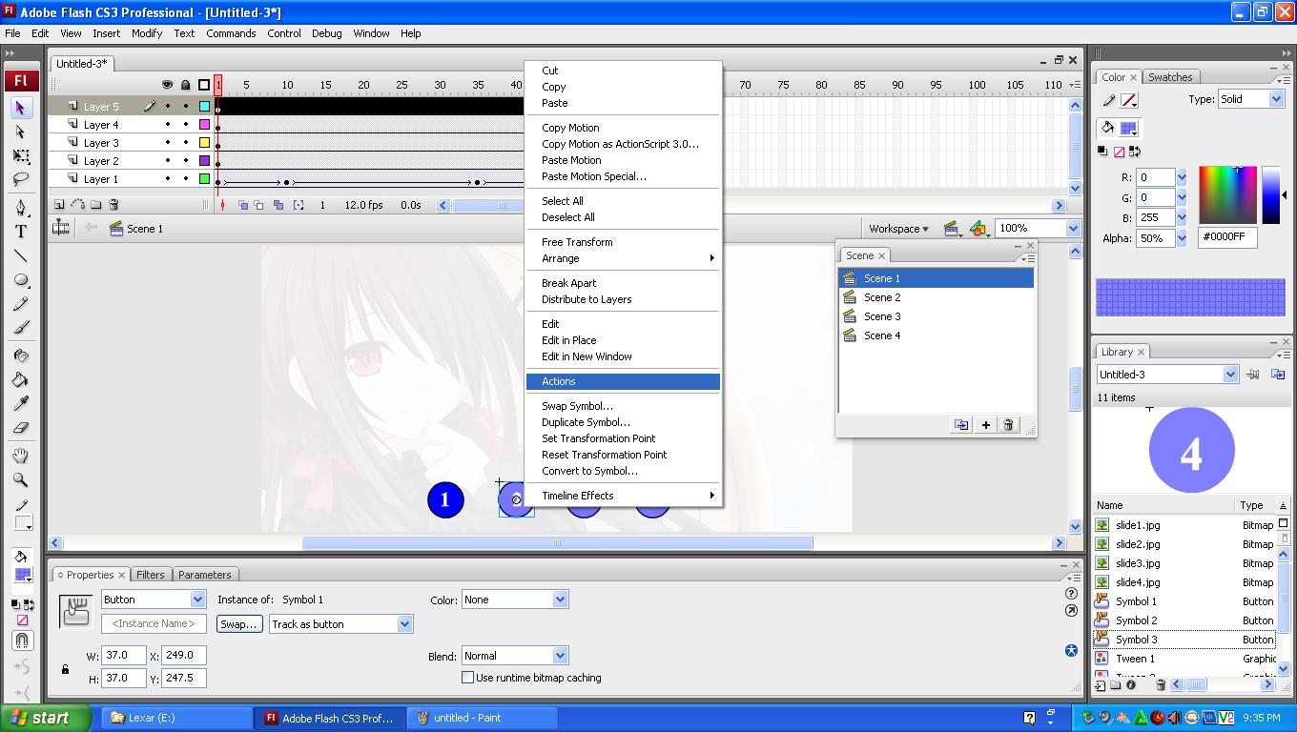Activate the Text tool
Viewport: 1297px width, 732px height.
[x=20, y=232]
